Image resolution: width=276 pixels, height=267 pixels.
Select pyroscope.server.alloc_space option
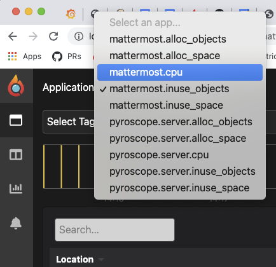tap(180, 139)
